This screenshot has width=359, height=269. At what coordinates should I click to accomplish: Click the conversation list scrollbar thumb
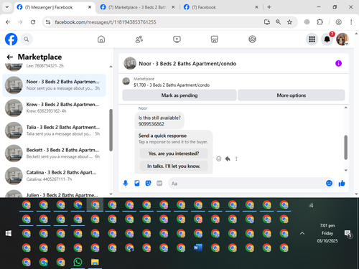(111, 130)
